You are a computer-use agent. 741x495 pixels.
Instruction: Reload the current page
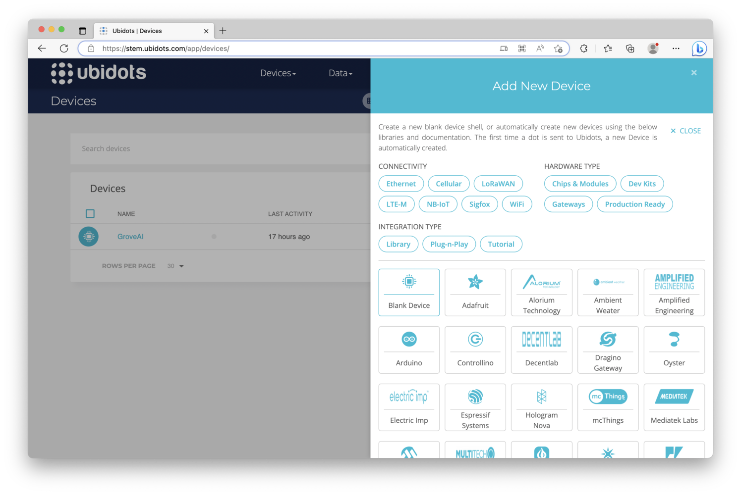click(64, 49)
